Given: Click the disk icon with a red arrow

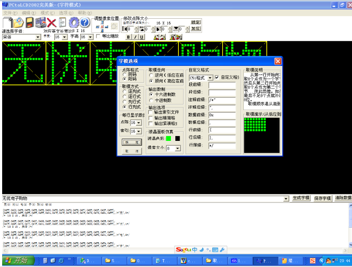Looking at the screenshot, I should [40, 23].
